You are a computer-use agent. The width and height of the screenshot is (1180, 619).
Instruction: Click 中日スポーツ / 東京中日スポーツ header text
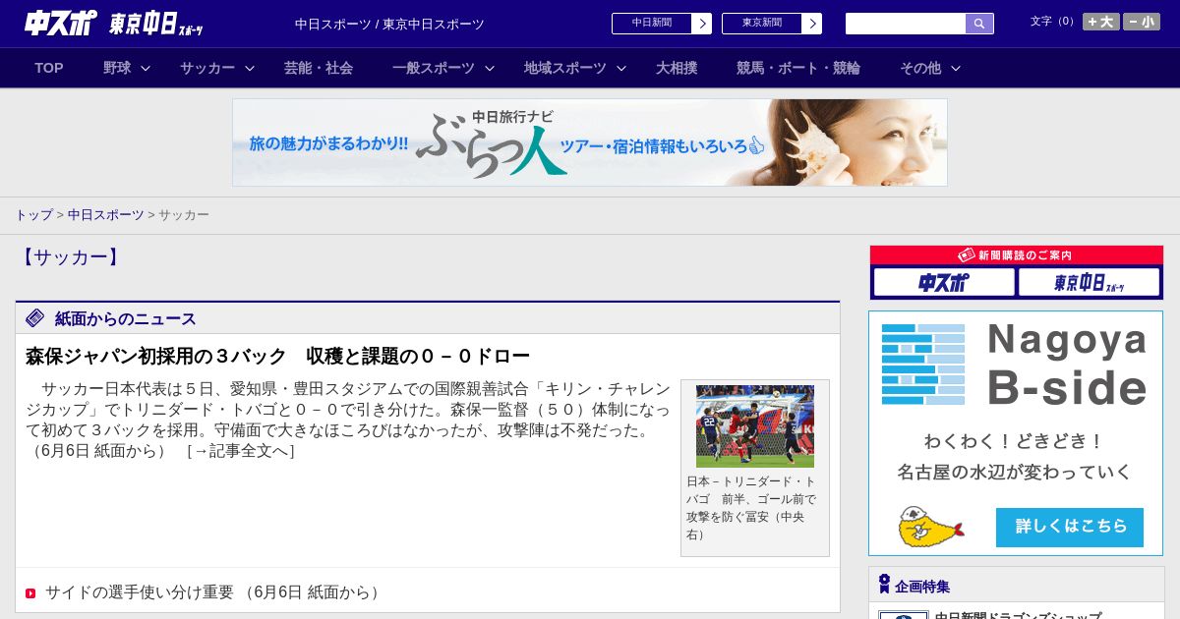coord(389,24)
